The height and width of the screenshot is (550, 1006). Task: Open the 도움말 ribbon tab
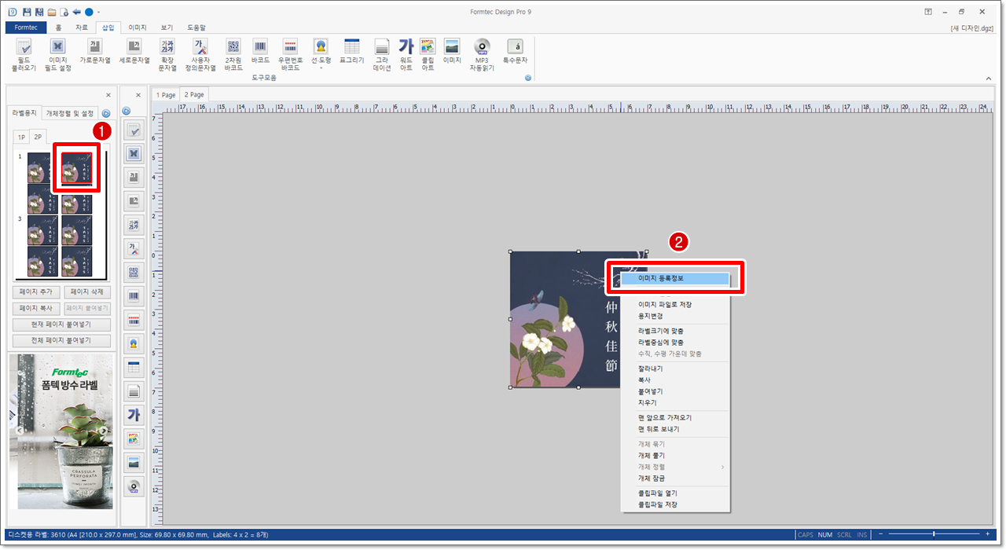click(x=197, y=27)
